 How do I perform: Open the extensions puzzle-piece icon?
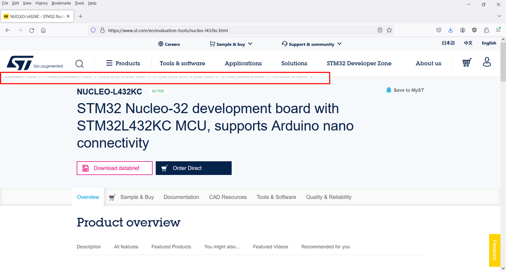(486, 30)
